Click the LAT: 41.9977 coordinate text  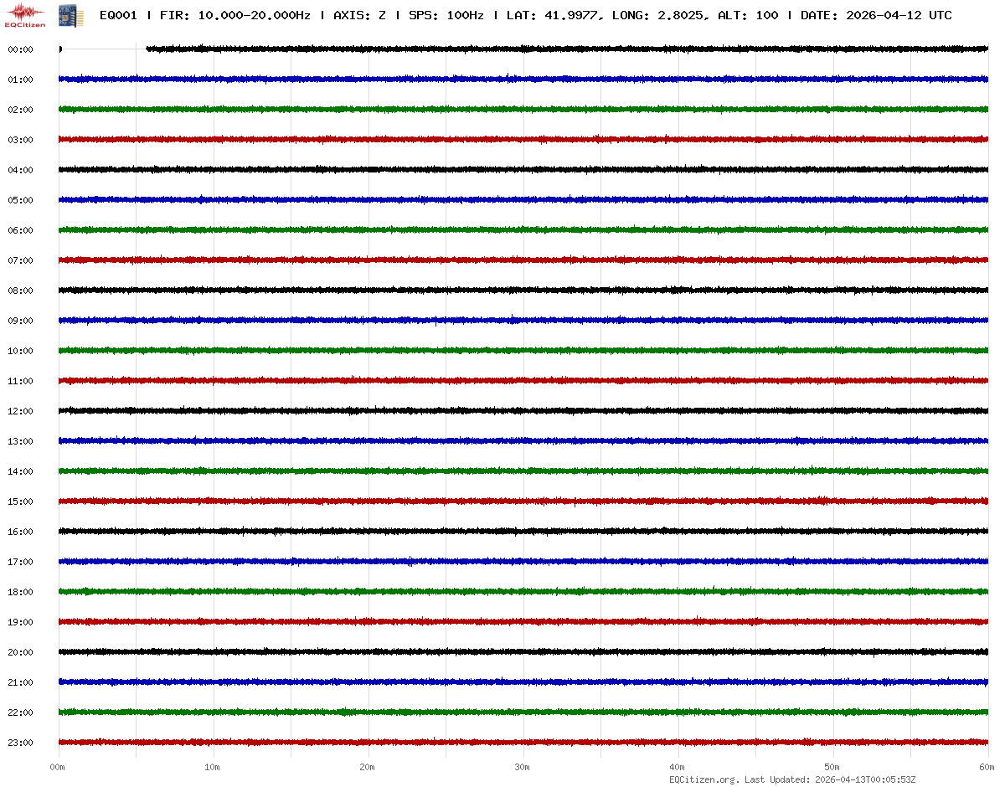pos(554,15)
